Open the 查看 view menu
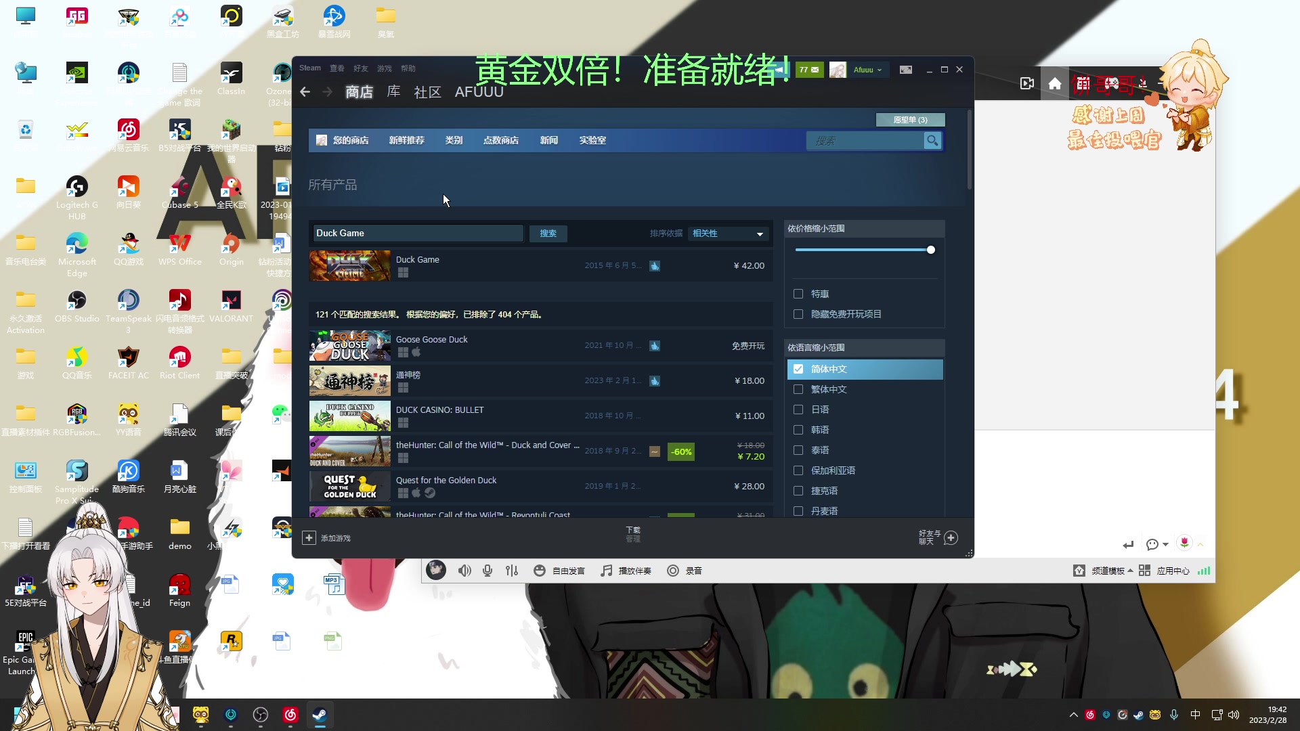Screen dimensions: 1300x731 click(x=337, y=68)
